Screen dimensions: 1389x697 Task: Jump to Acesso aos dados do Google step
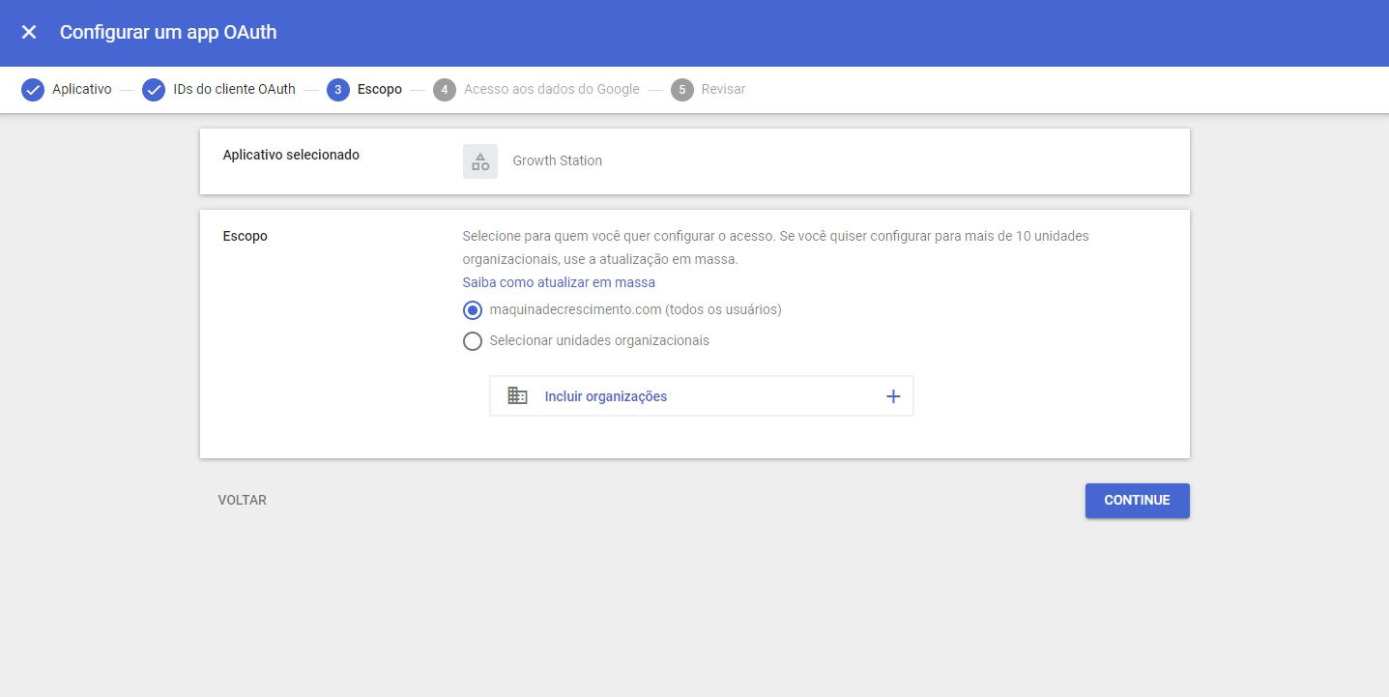point(551,90)
